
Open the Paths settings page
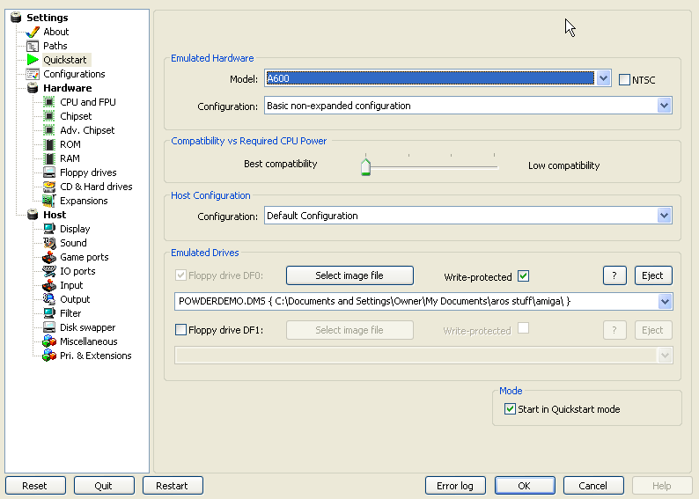pyautogui.click(x=55, y=46)
